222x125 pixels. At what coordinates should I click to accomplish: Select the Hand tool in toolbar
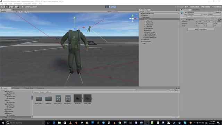(3, 7)
